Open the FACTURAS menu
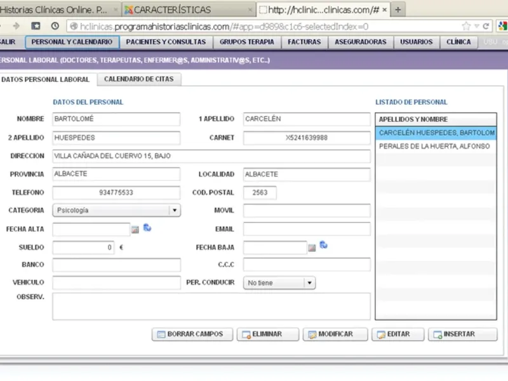The width and height of the screenshot is (508, 381). (x=304, y=42)
